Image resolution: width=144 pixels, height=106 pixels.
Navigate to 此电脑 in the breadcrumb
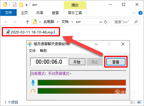coord(49,22)
